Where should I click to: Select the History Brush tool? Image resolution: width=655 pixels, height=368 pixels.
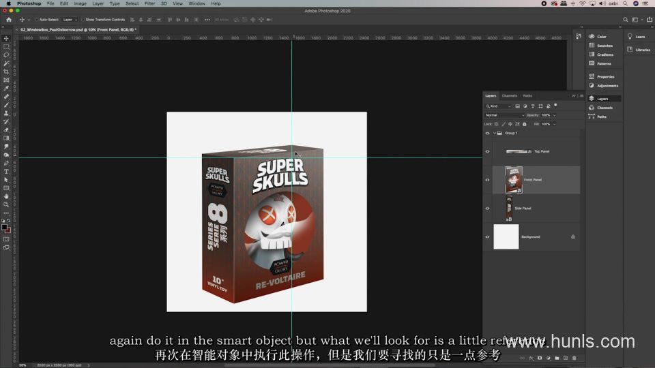(6, 122)
